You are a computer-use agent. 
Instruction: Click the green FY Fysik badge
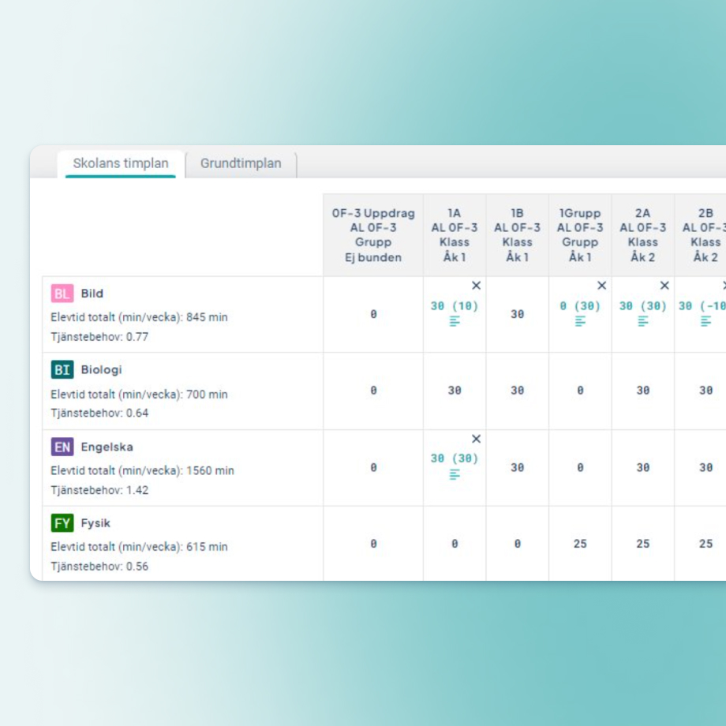[x=62, y=523]
